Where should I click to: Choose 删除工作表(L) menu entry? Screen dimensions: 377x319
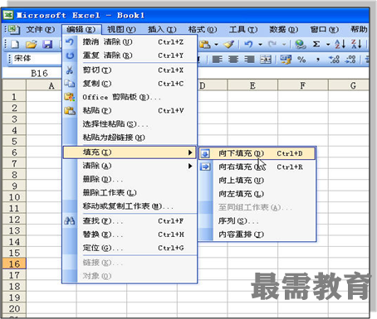point(130,192)
